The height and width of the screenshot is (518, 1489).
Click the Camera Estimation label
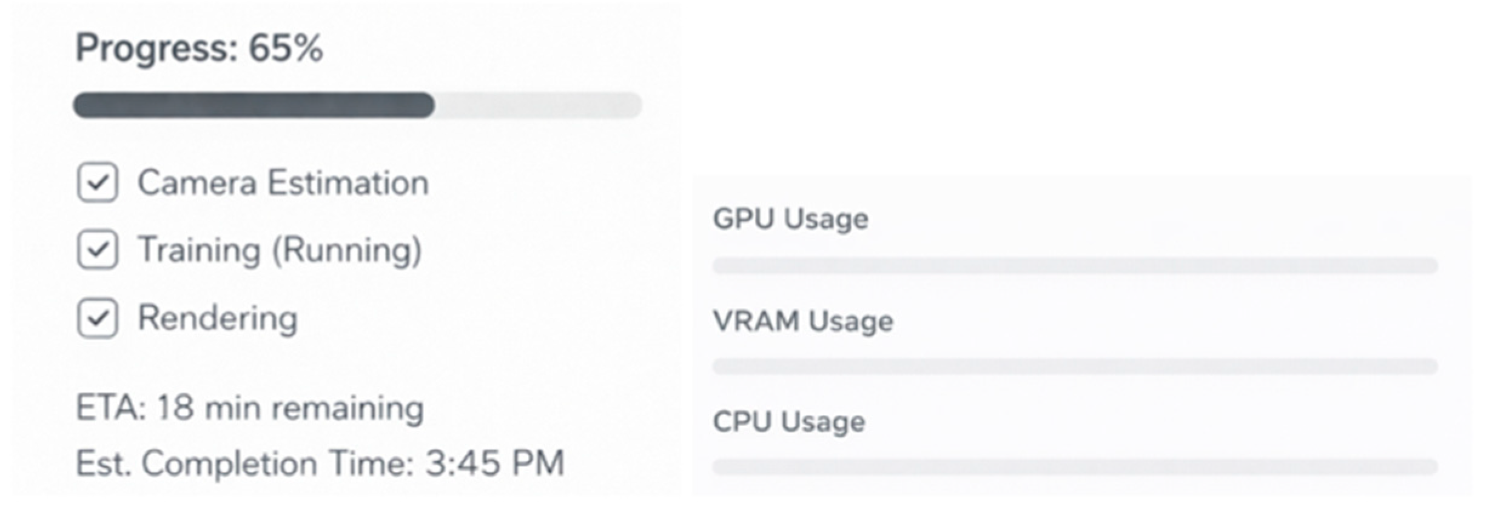(x=283, y=182)
